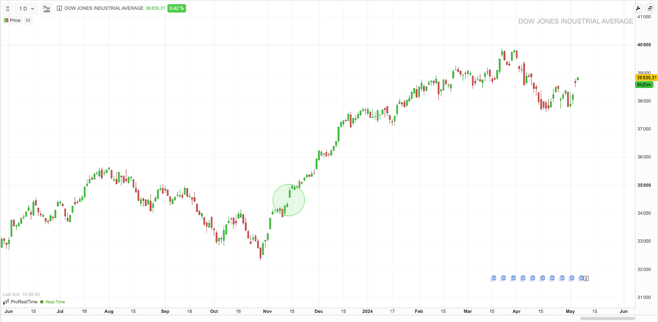Screen dimensions: 658x322
Task: Click the Aug label on the time axis
Action: 109,311
